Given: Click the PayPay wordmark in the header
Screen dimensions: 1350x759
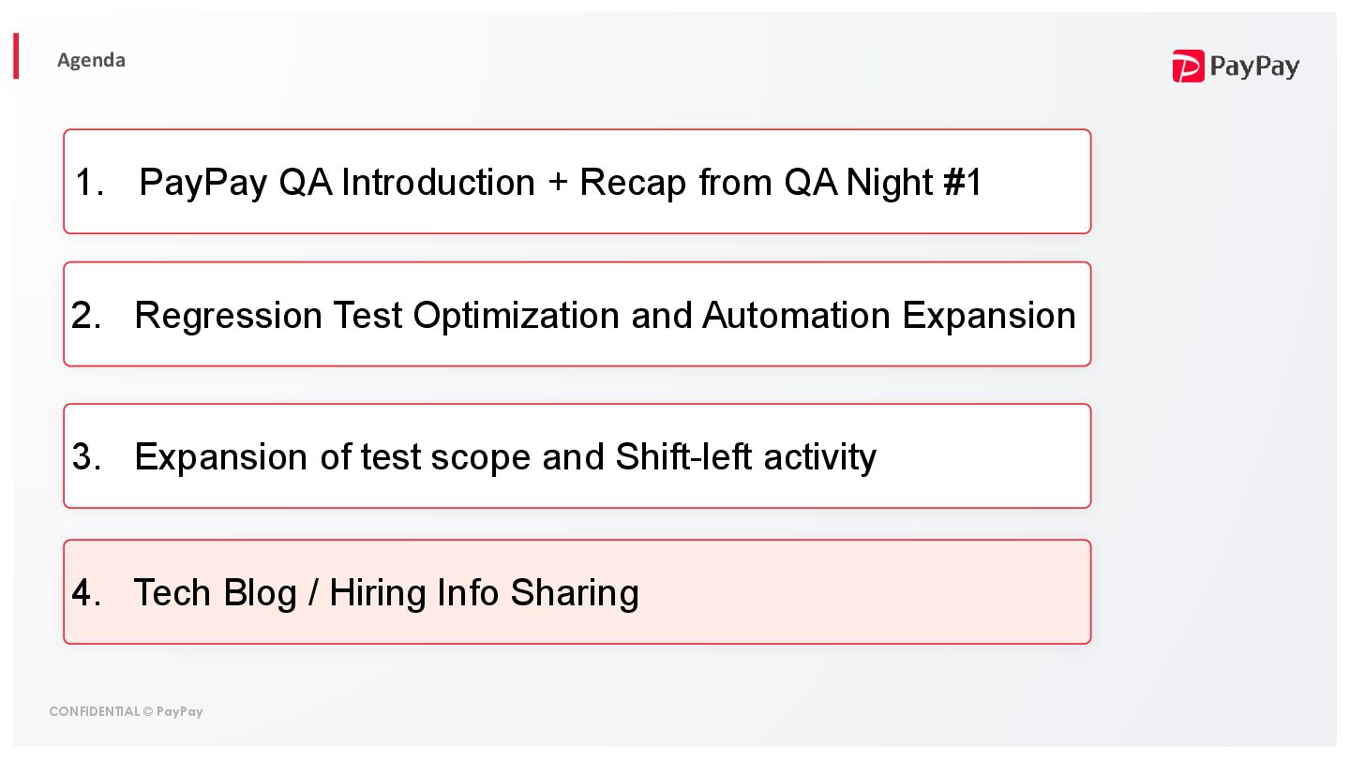Looking at the screenshot, I should [x=1254, y=67].
